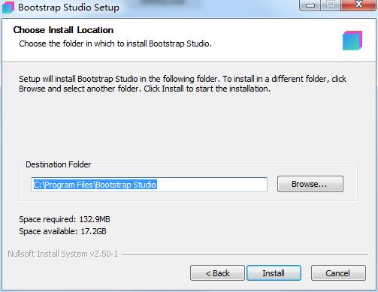The image size is (378, 292).
Task: Click the Destination Folder group label
Action: 59,164
